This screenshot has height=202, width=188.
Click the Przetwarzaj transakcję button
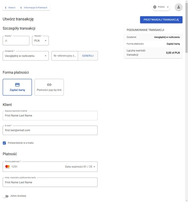tap(161, 20)
